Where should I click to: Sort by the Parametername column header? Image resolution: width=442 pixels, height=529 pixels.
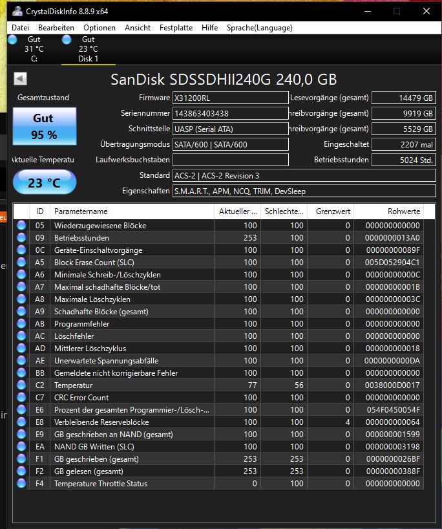click(132, 211)
